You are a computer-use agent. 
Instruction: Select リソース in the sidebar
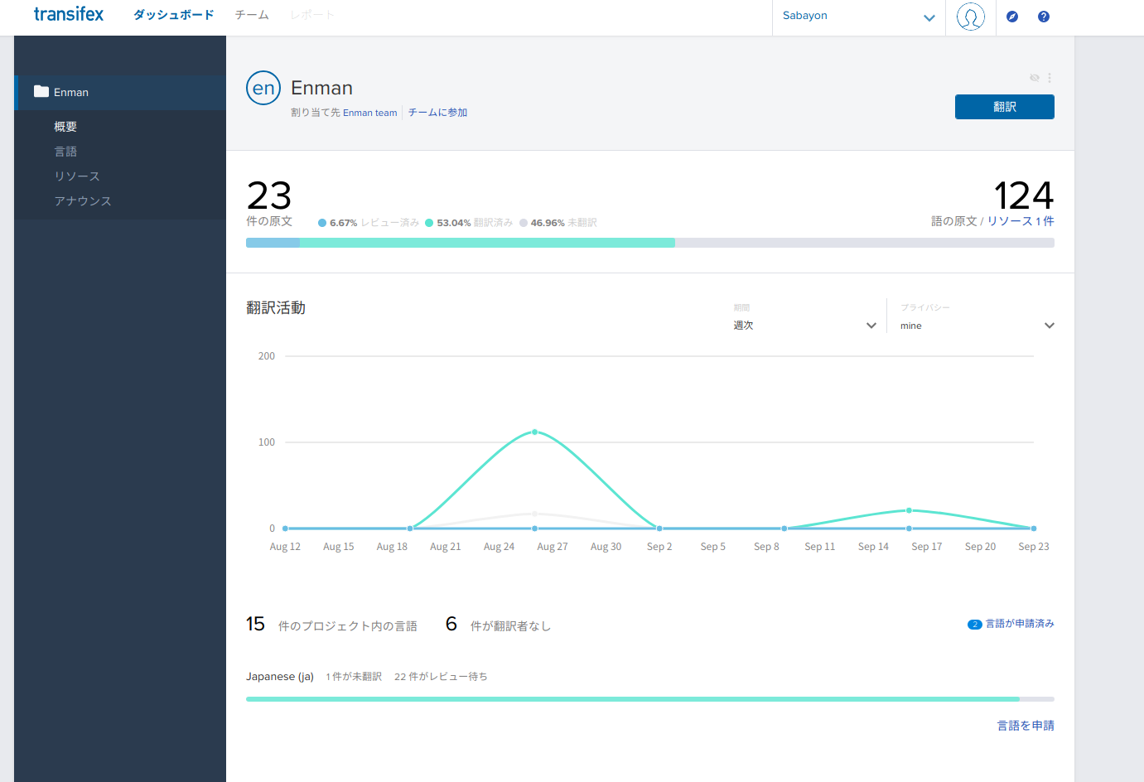77,176
